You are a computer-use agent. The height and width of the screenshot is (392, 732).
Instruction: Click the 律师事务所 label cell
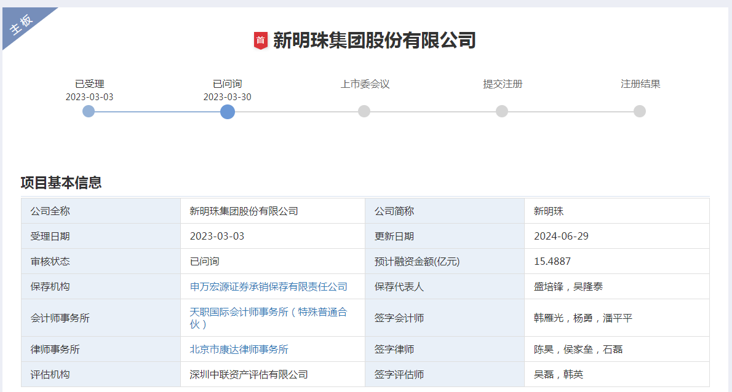pos(101,349)
